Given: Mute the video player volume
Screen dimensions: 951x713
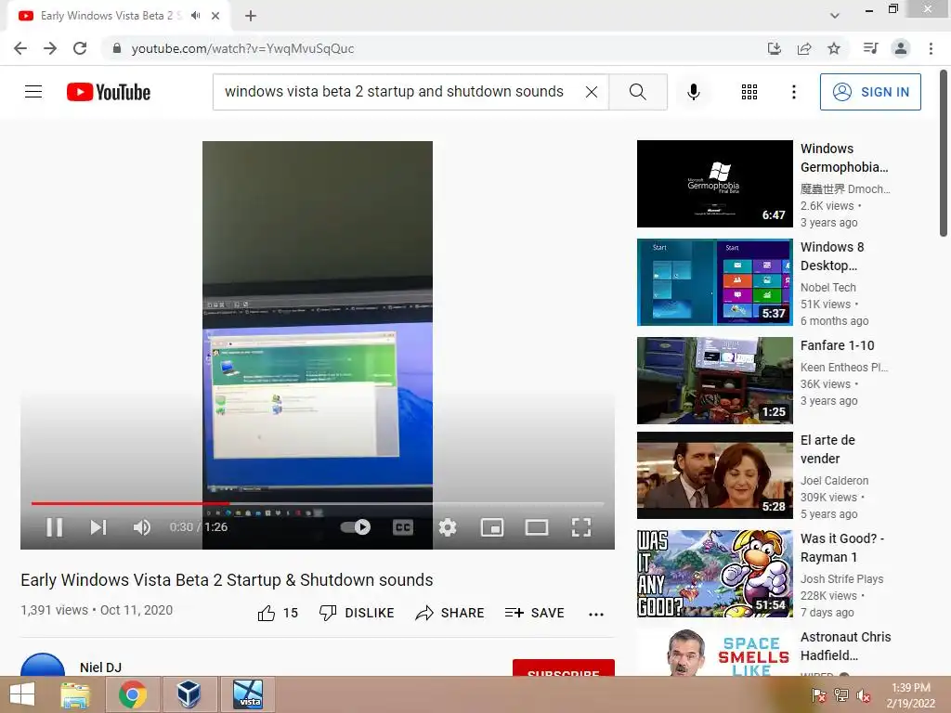Looking at the screenshot, I should pyautogui.click(x=142, y=527).
